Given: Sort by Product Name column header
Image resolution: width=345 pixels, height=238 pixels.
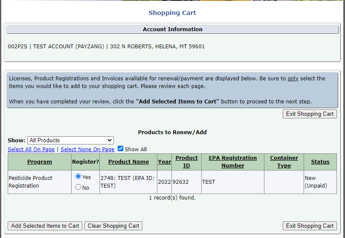Looking at the screenshot, I should click(x=128, y=162).
